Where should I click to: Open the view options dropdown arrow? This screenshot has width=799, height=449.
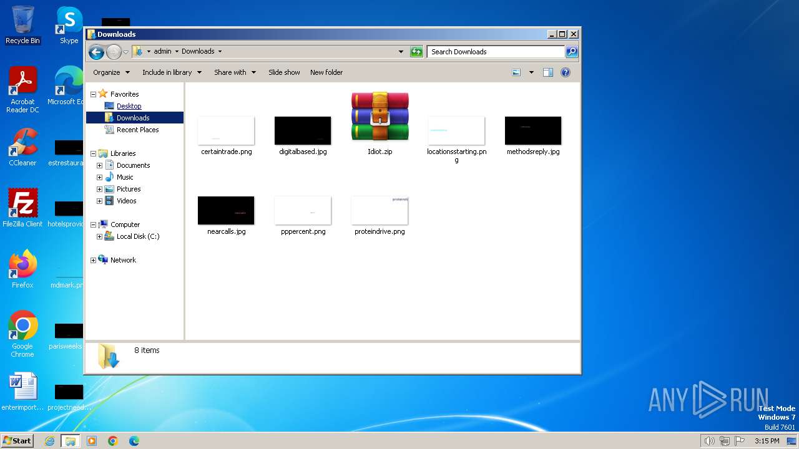pos(531,72)
